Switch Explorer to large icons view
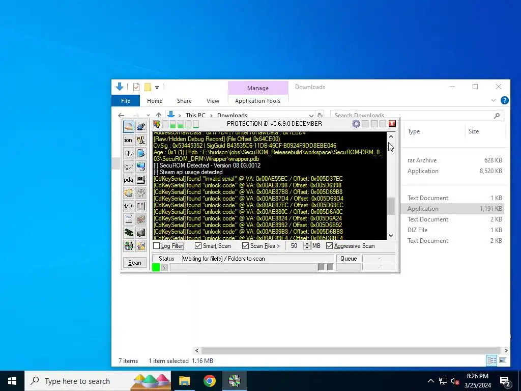The image size is (521, 391). [503, 360]
